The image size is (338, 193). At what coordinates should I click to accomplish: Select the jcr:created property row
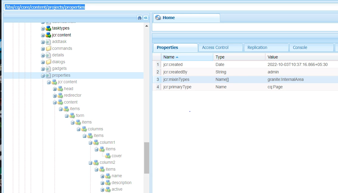[245, 64]
